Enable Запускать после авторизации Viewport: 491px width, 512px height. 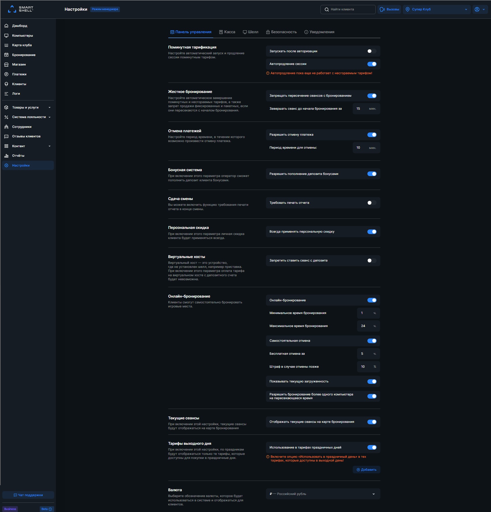[372, 51]
